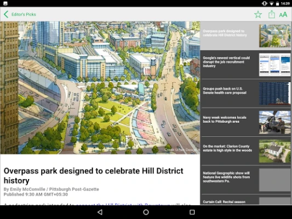Open Senate health care proposal story
The height and width of the screenshot is (219, 292).
tap(246, 94)
